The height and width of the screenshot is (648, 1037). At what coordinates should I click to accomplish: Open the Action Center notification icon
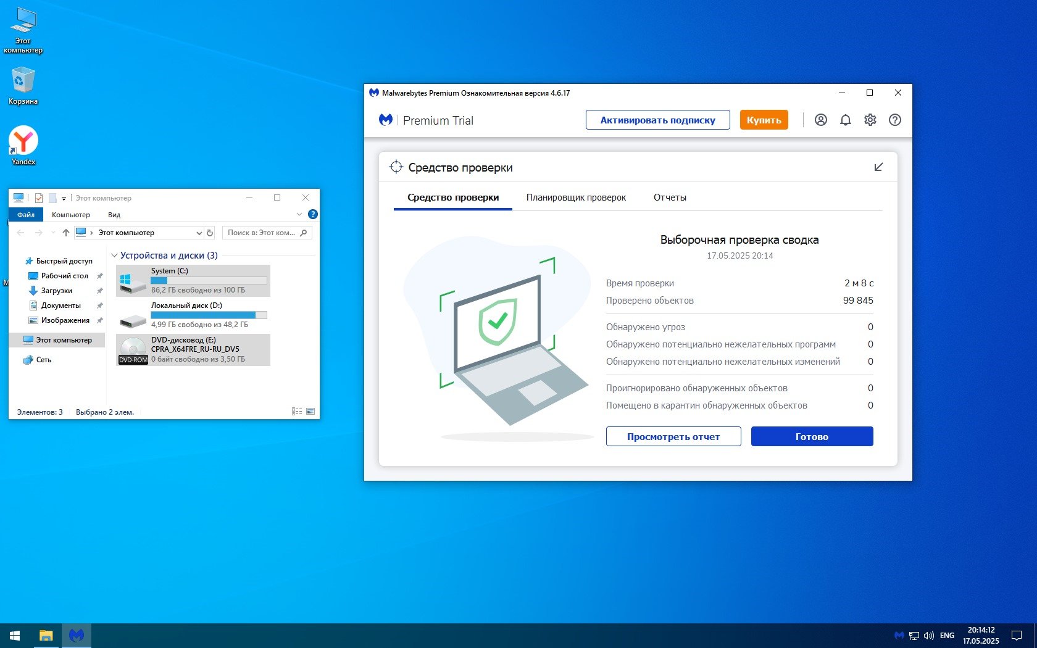pos(1016,636)
